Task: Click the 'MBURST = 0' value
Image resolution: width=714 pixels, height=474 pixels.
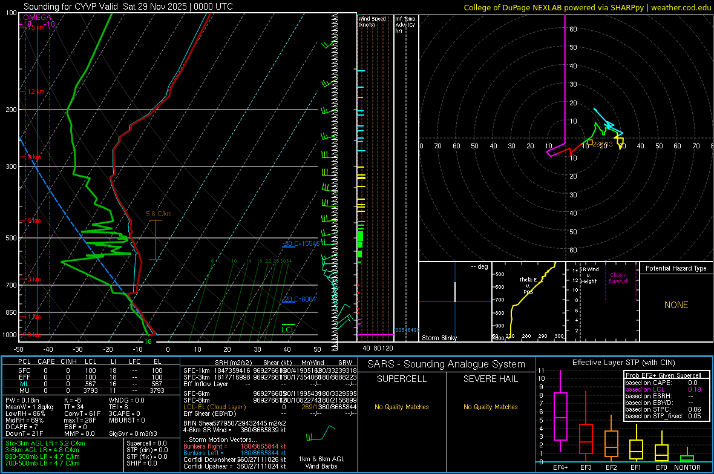Action: (x=127, y=420)
